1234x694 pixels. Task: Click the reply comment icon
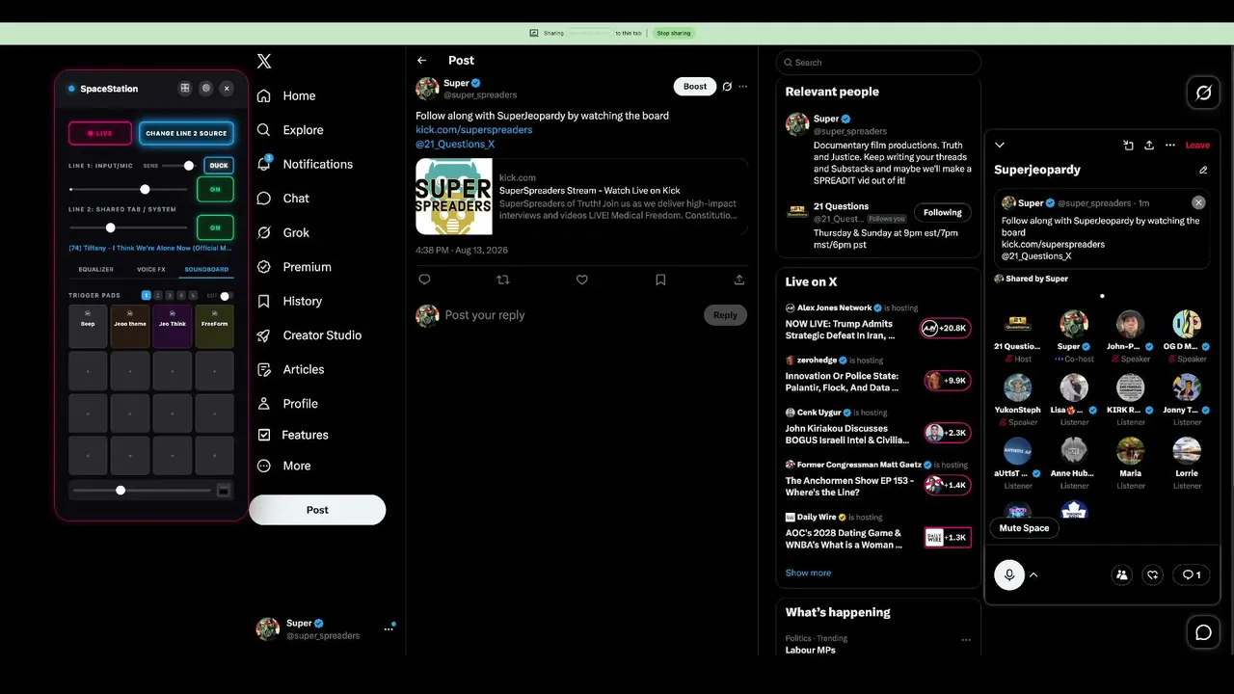(424, 280)
